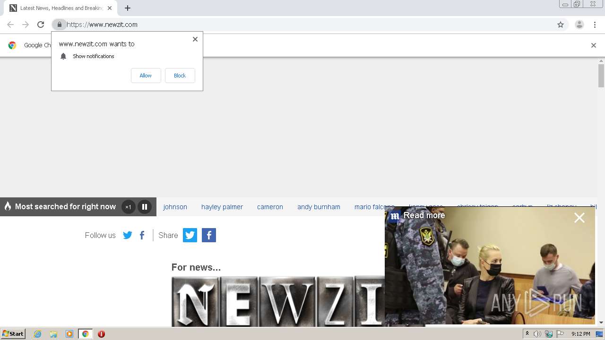
Task: Click the address bar URL field
Action: (310, 25)
